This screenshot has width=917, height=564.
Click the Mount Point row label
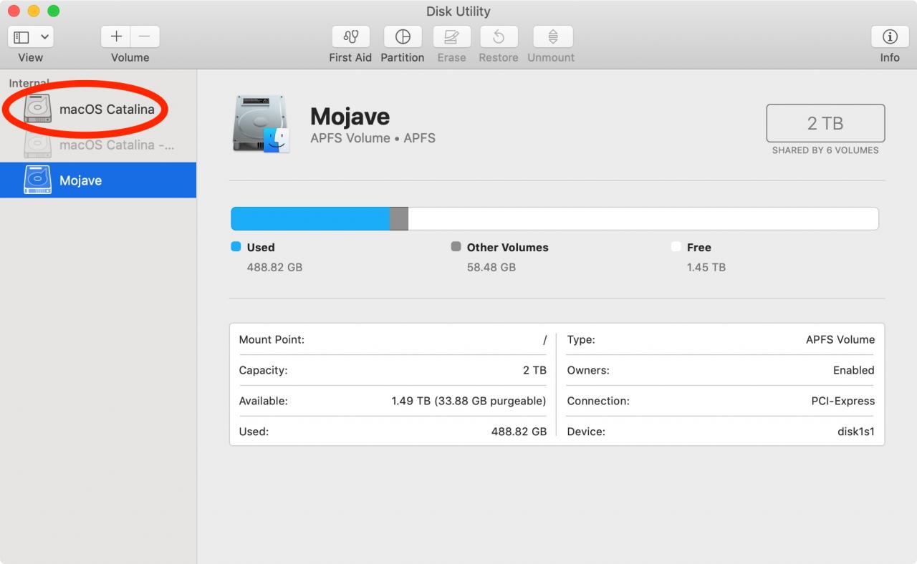coord(272,339)
